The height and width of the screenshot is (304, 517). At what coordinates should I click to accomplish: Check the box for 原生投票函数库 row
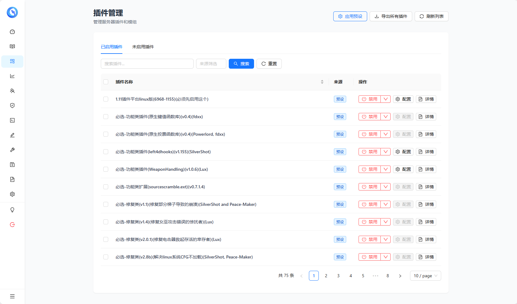click(106, 134)
